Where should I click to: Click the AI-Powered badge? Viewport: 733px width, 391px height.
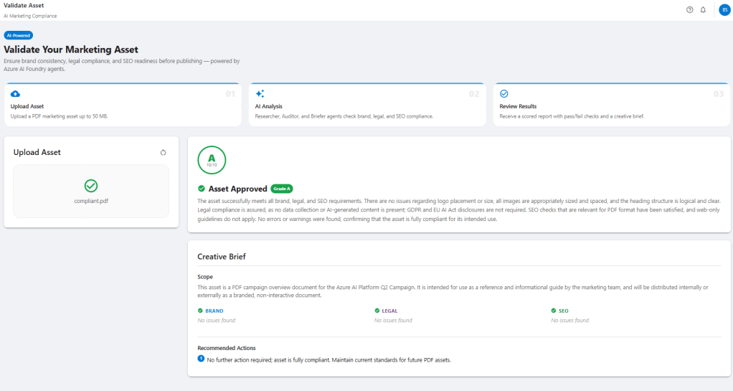[19, 35]
